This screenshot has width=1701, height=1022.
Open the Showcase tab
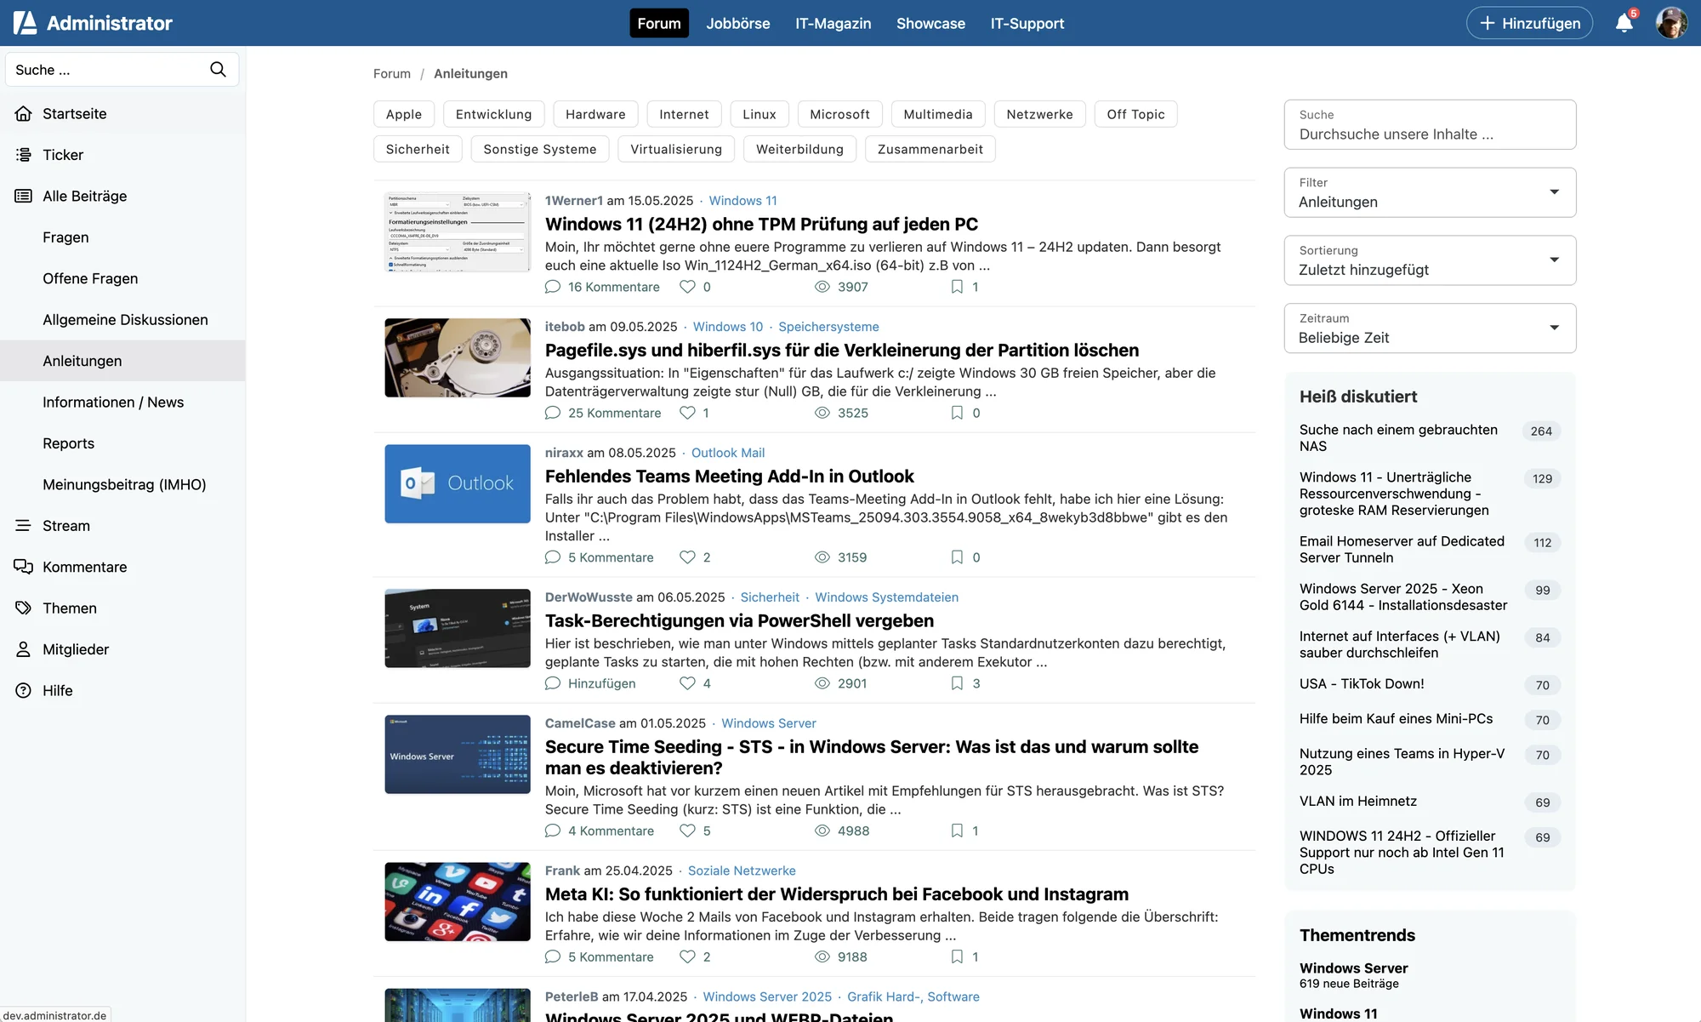coord(930,23)
